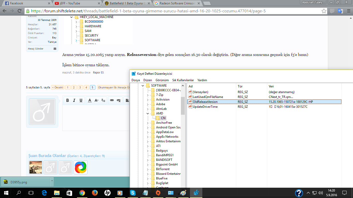Bookmark this page with the star

click(324, 11)
